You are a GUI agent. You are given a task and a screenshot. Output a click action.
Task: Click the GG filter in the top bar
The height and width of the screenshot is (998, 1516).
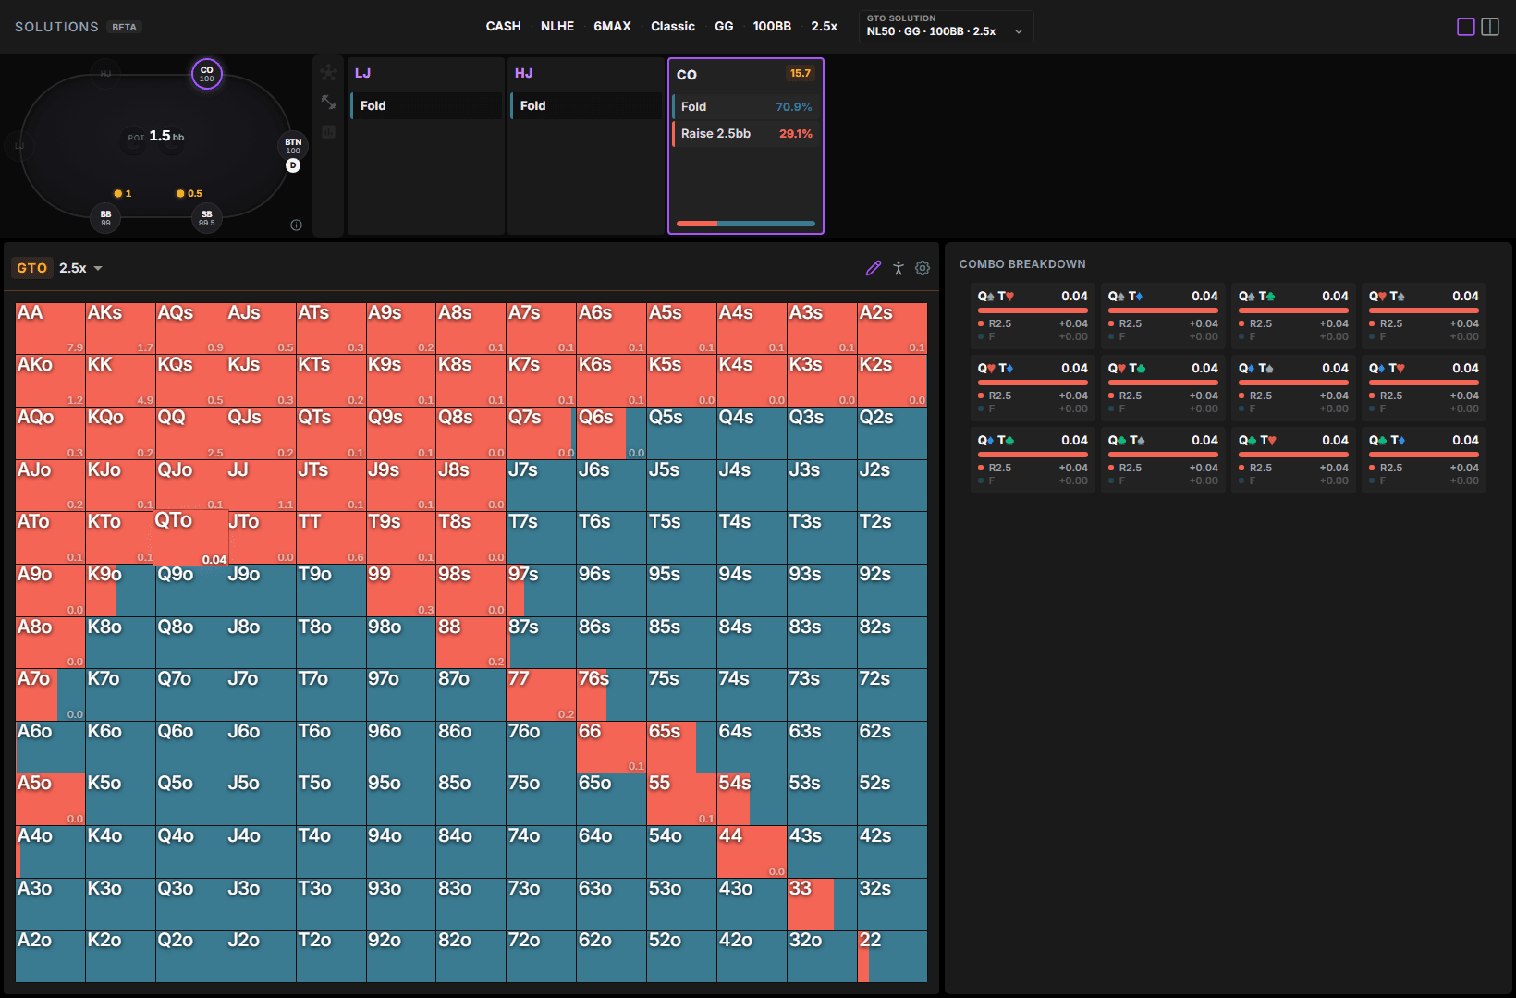(x=724, y=26)
